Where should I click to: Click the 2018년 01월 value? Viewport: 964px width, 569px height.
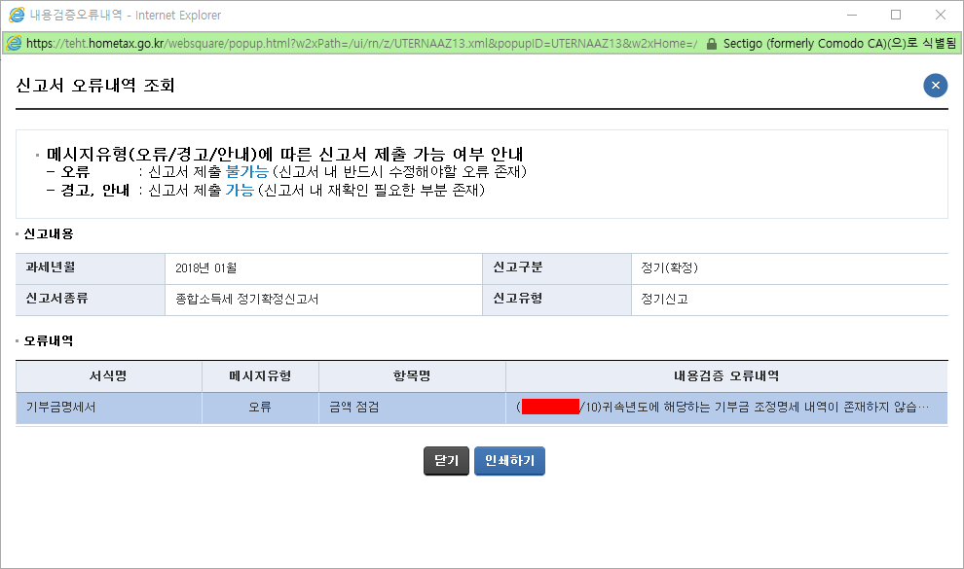206,268
